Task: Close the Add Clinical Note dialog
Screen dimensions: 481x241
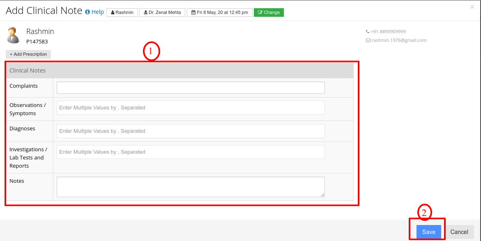Action: click(x=472, y=7)
